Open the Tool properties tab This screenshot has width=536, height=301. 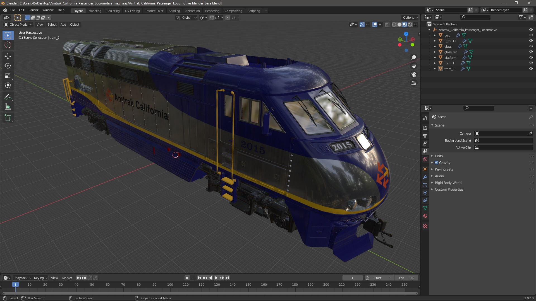click(425, 118)
